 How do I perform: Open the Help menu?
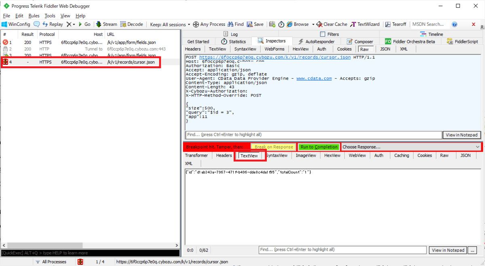pos(80,16)
